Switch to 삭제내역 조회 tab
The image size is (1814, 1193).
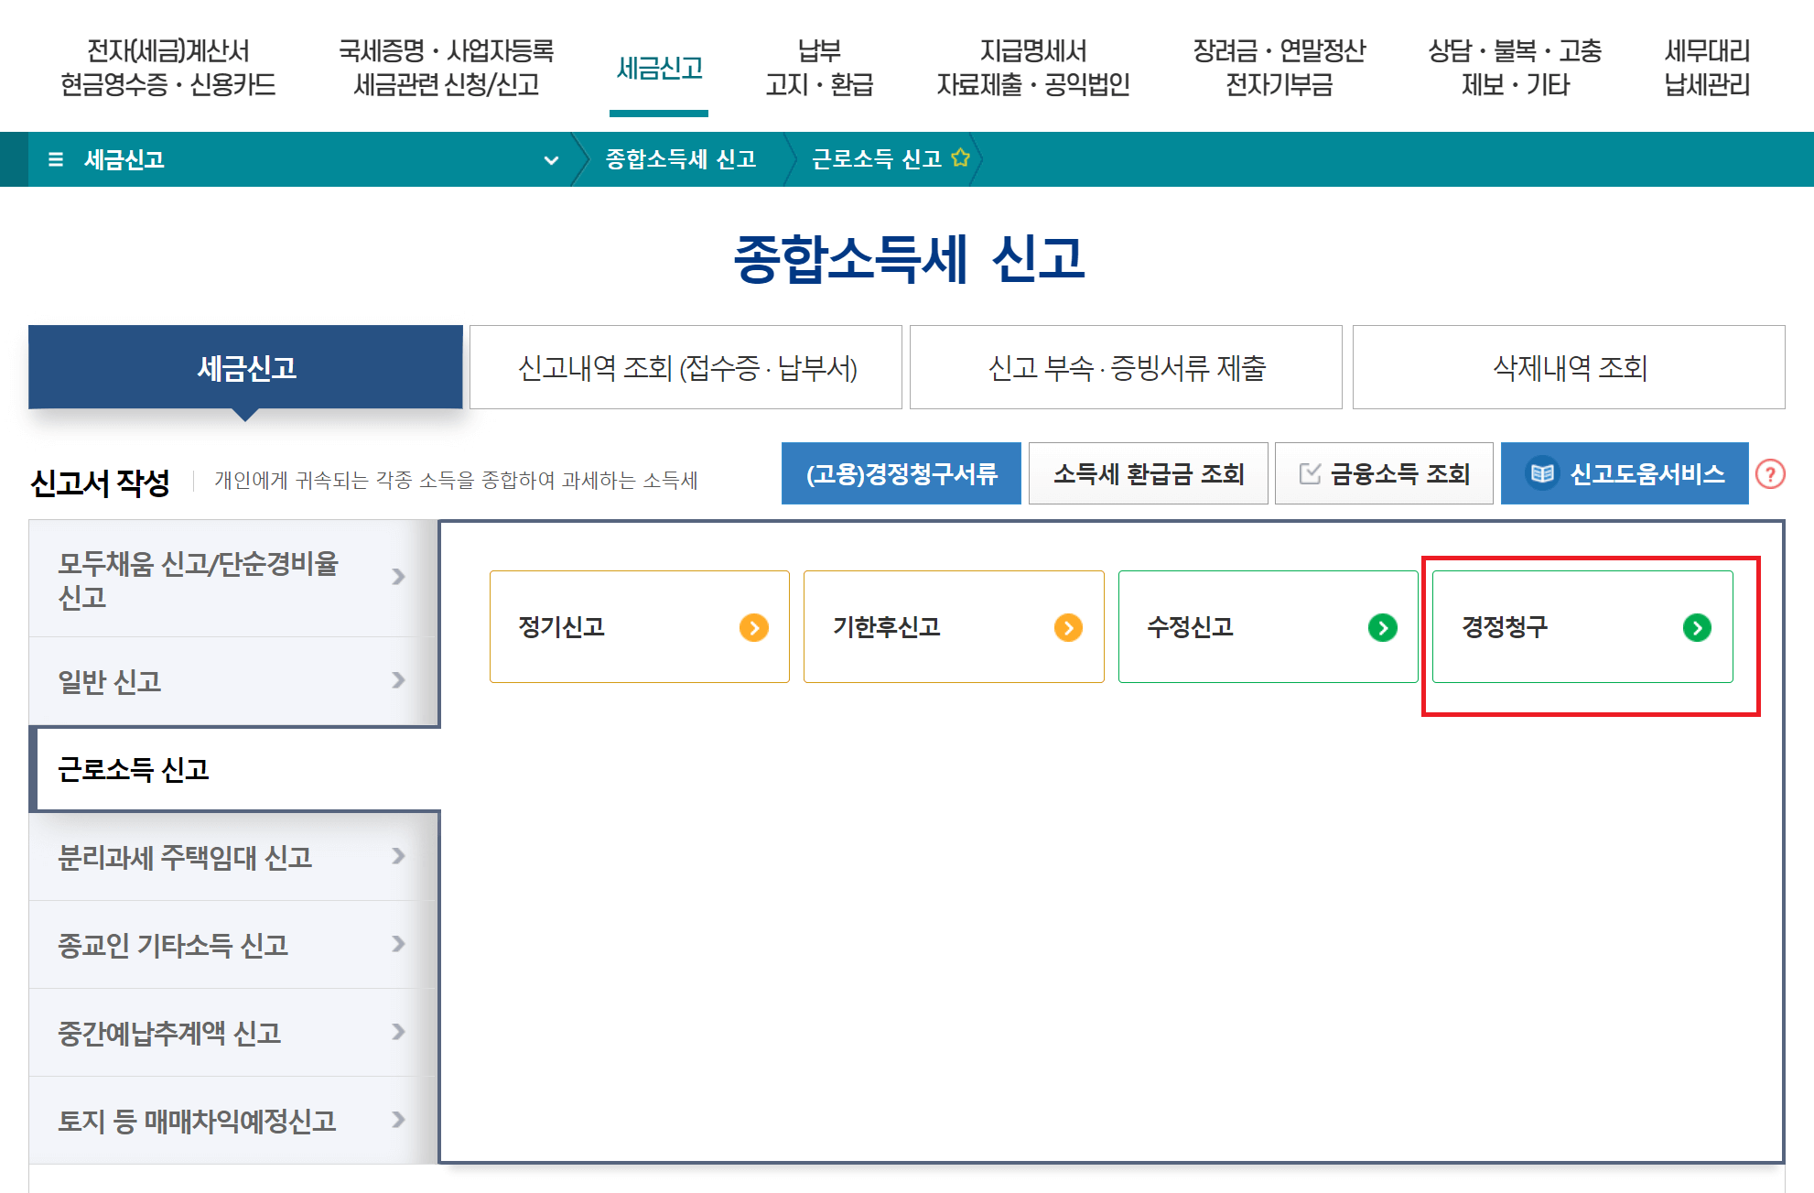(x=1569, y=367)
